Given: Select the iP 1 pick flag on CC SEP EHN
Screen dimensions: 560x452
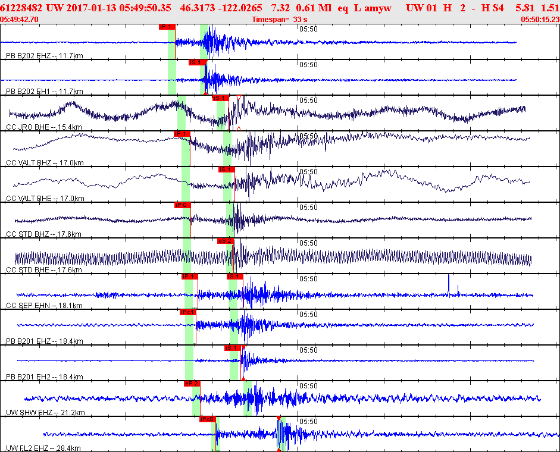Looking at the screenshot, I should [x=190, y=277].
